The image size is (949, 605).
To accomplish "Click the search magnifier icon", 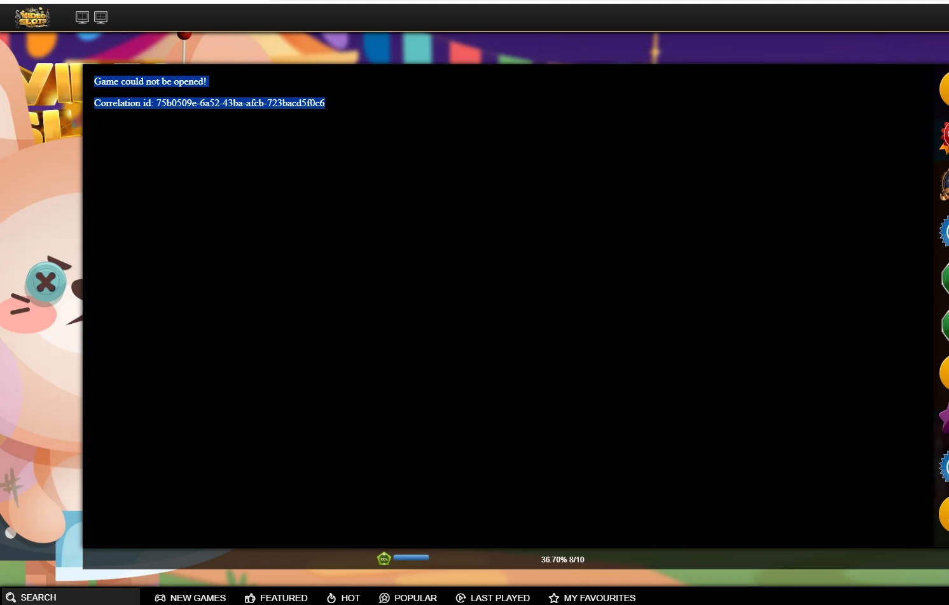I will click(x=10, y=597).
